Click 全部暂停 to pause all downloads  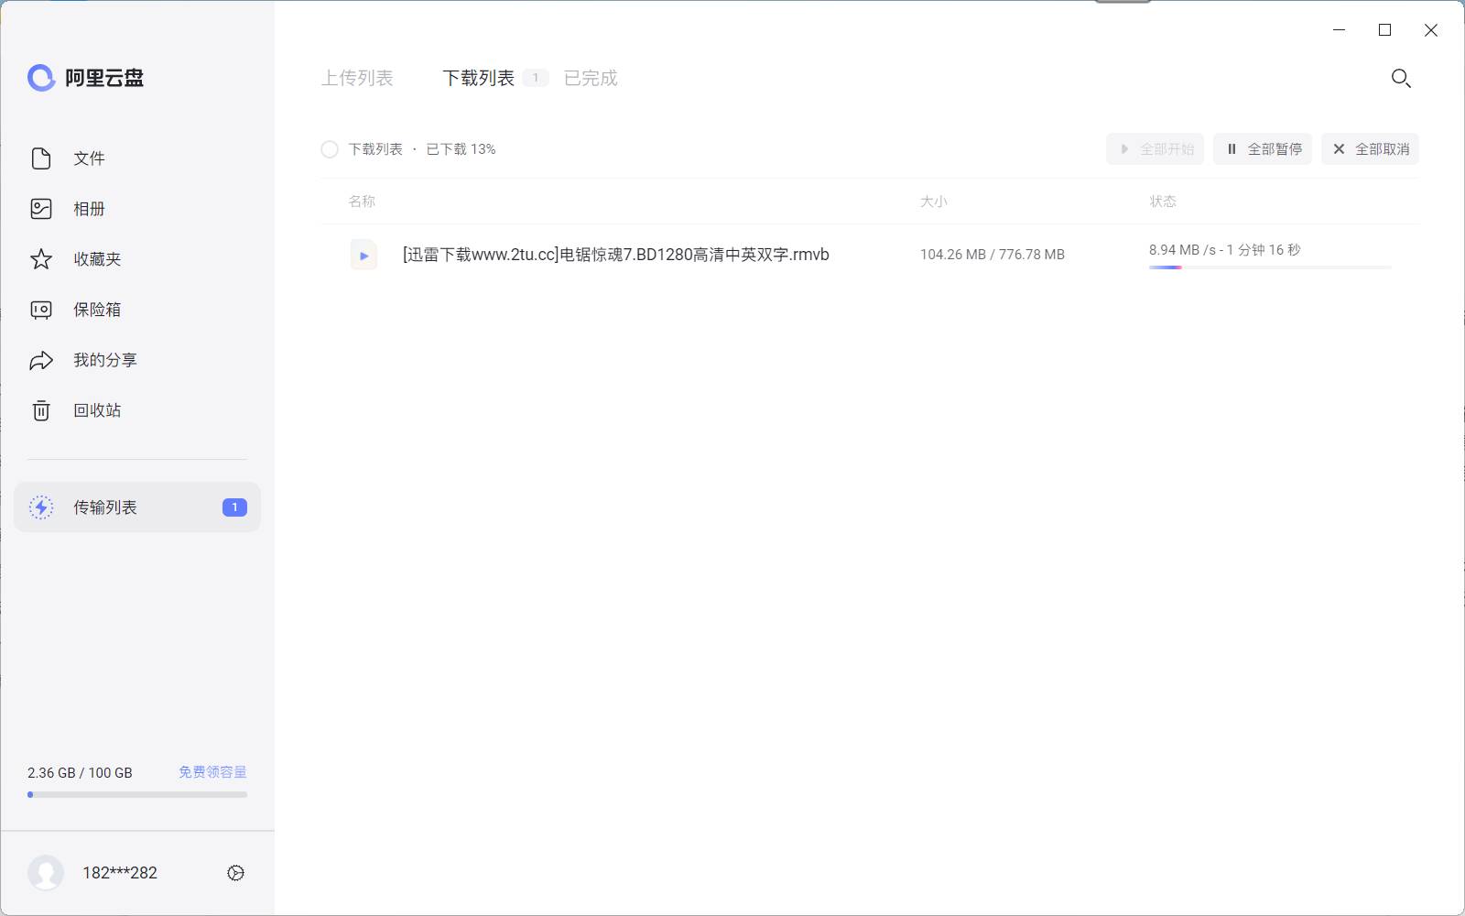1262,148
